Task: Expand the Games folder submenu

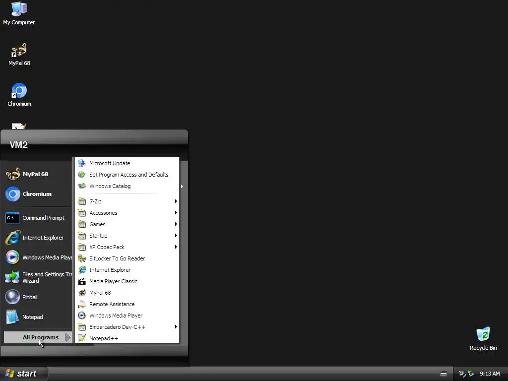Action: 127,224
